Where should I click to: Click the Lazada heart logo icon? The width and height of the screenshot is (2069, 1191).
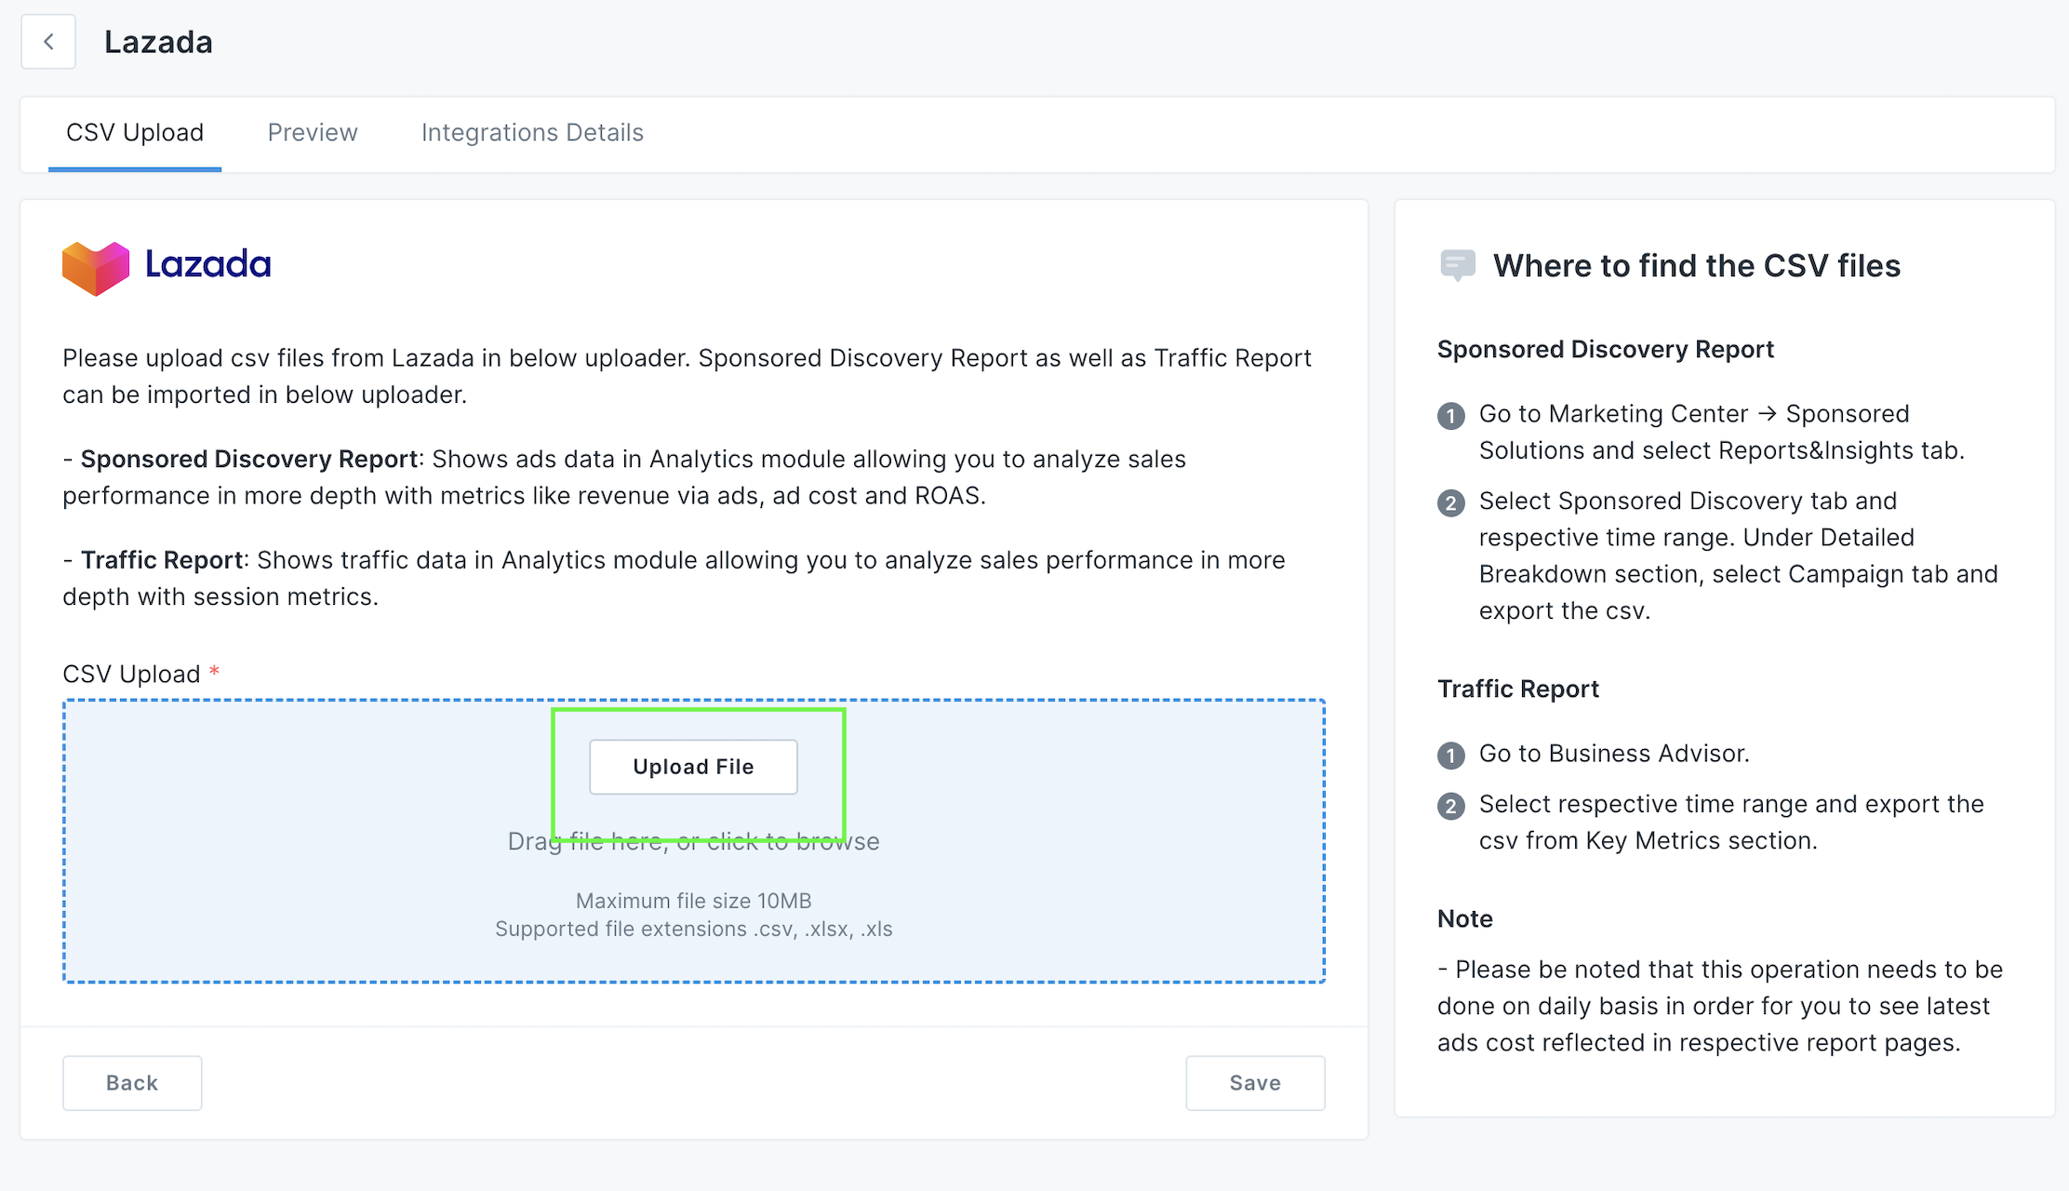tap(96, 268)
